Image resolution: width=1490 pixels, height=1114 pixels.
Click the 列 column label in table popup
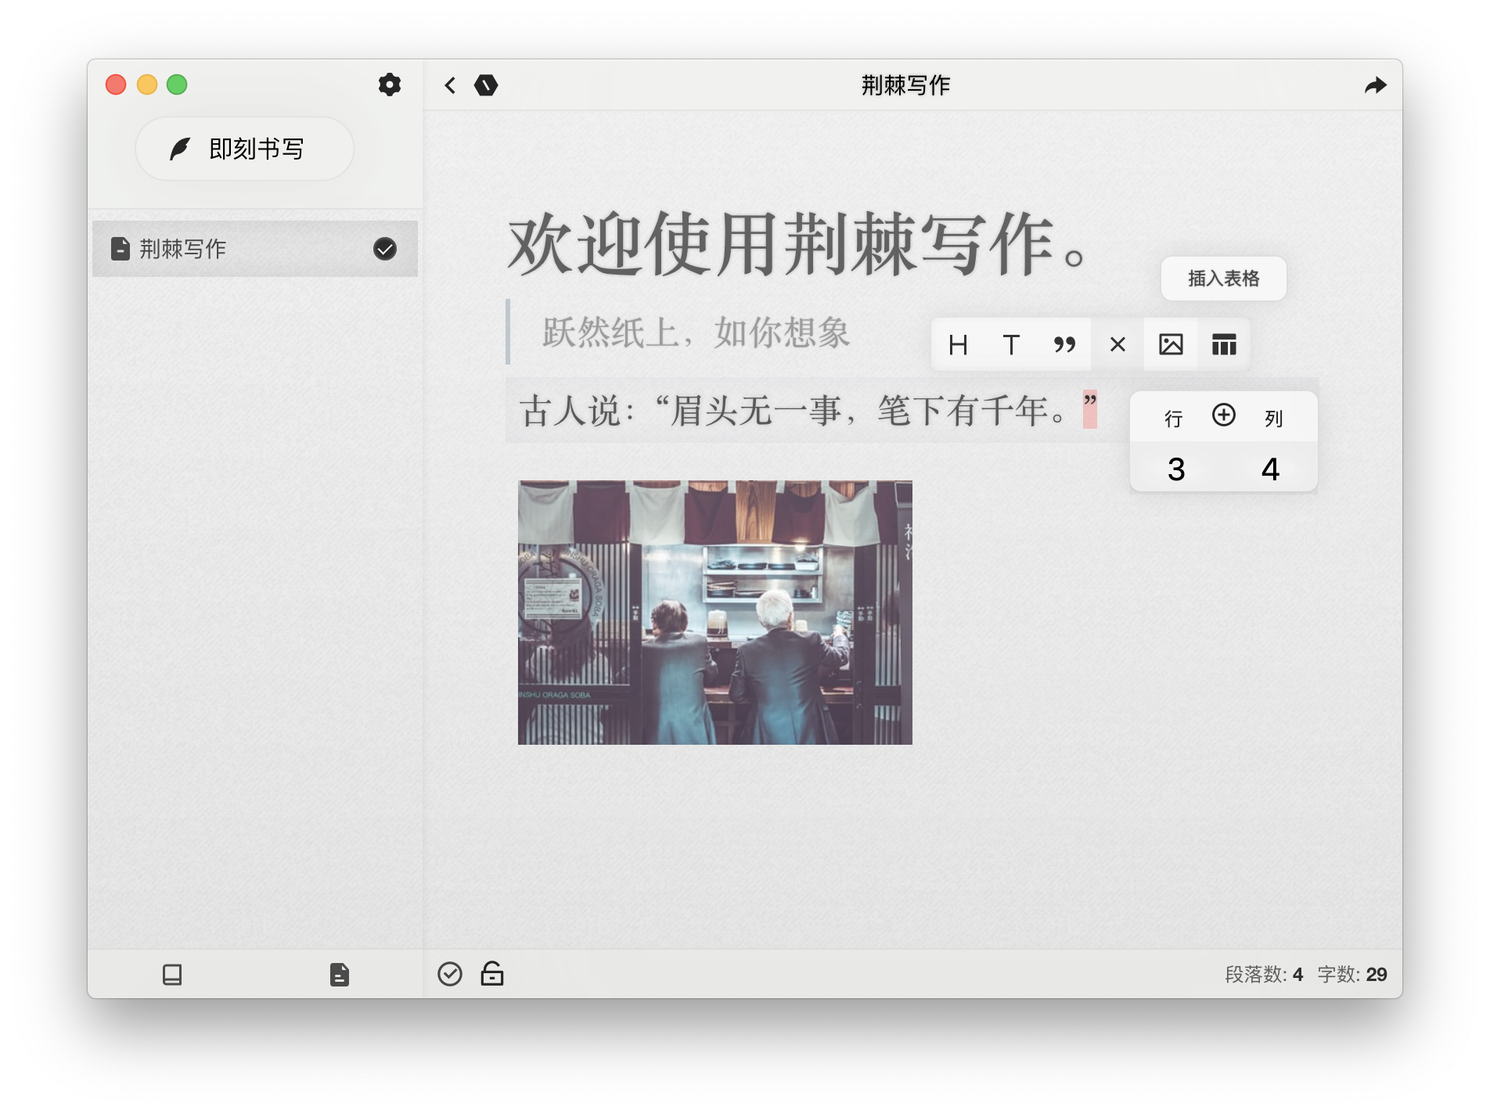(1274, 419)
